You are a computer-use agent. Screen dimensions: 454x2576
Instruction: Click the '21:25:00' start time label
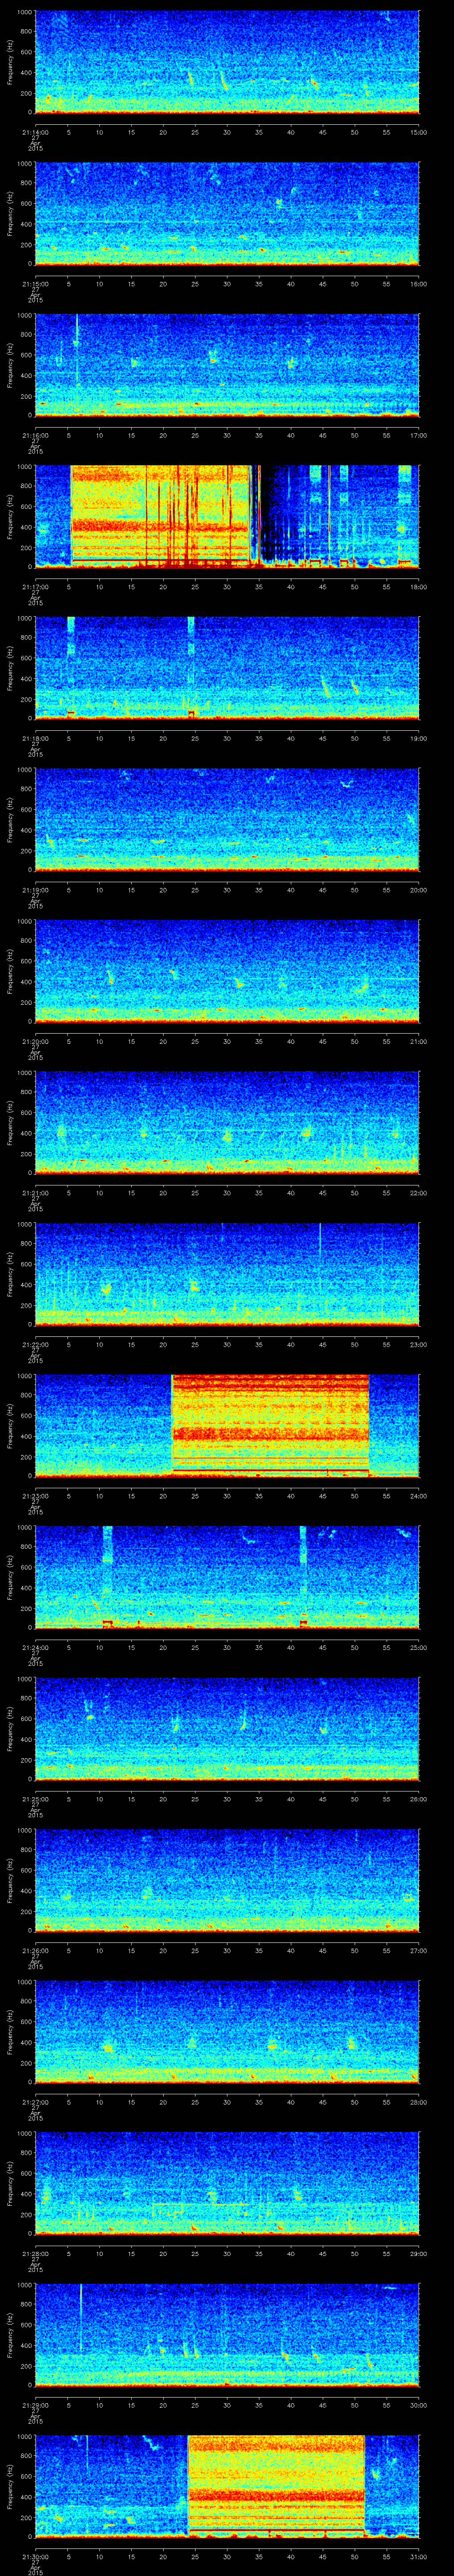pos(35,1798)
